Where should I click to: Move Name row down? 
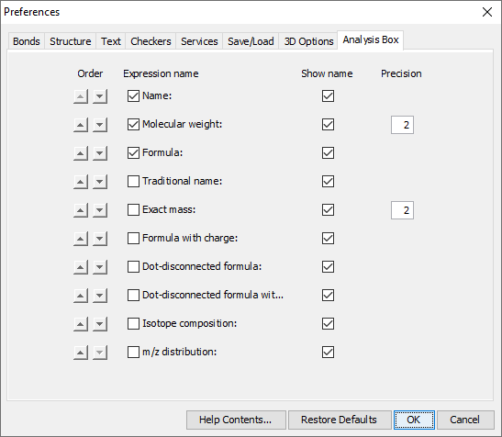100,96
